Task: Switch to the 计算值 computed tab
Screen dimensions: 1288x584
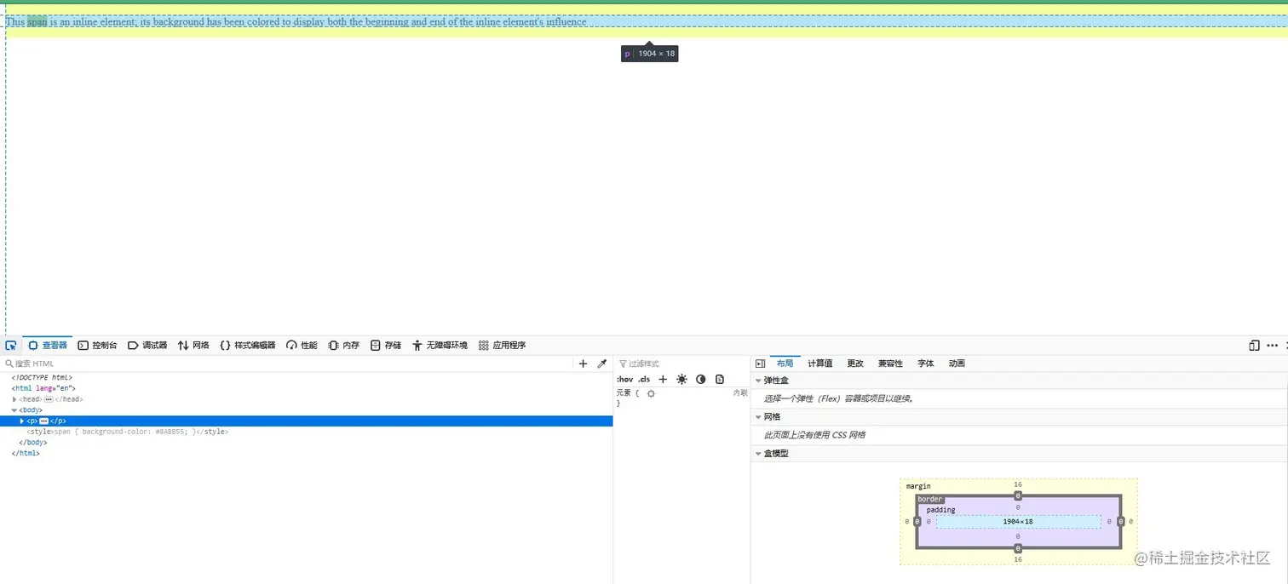Action: pyautogui.click(x=819, y=364)
